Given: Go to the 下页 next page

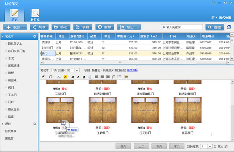Looking at the screenshot, I should [159, 147].
